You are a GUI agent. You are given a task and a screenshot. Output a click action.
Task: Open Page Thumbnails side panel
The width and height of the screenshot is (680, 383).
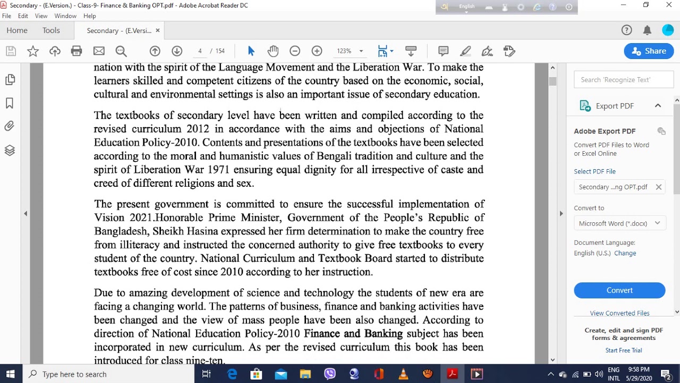tap(10, 80)
